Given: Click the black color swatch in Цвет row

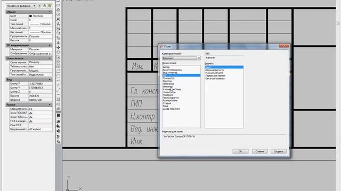Looking at the screenshot, I should click(x=30, y=16).
